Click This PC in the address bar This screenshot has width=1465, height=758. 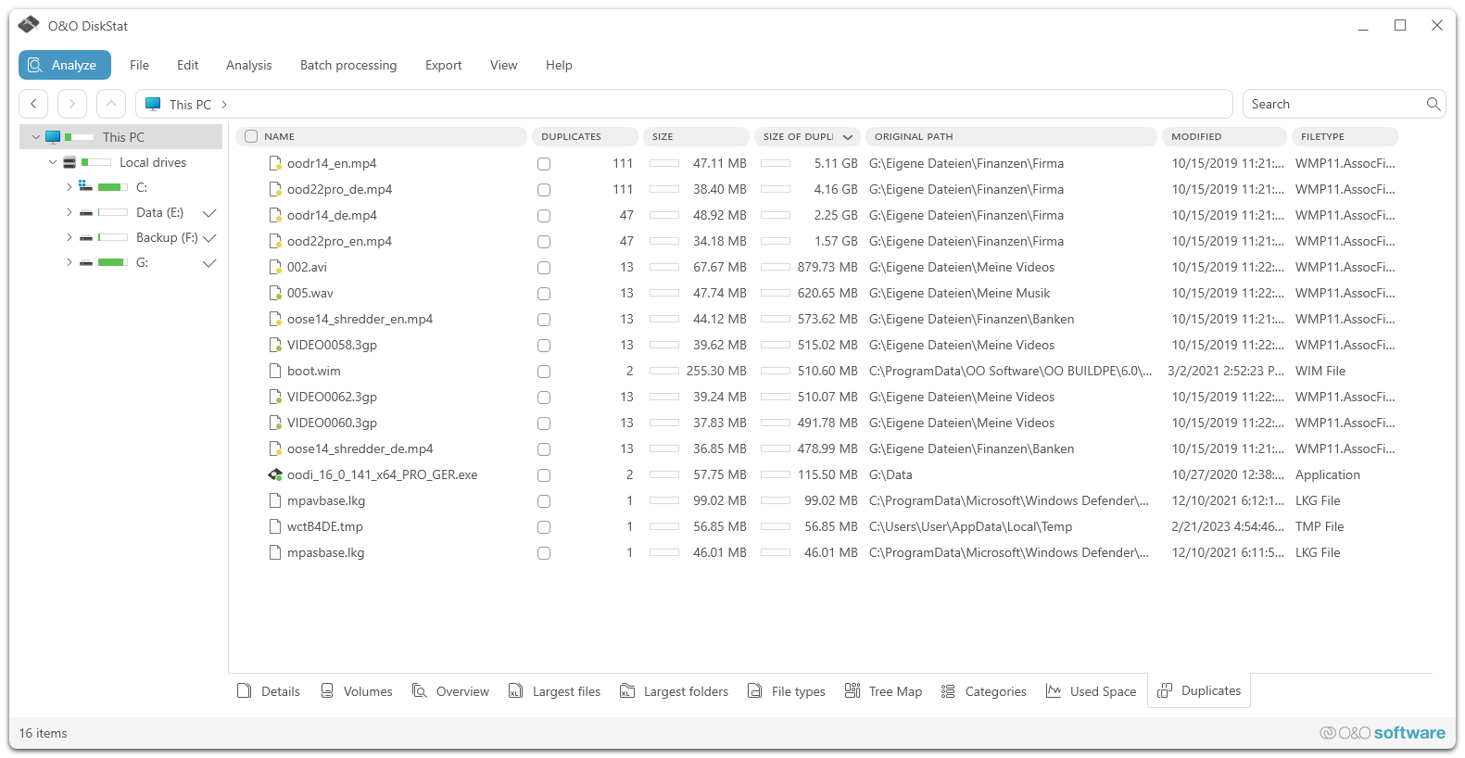(x=190, y=105)
